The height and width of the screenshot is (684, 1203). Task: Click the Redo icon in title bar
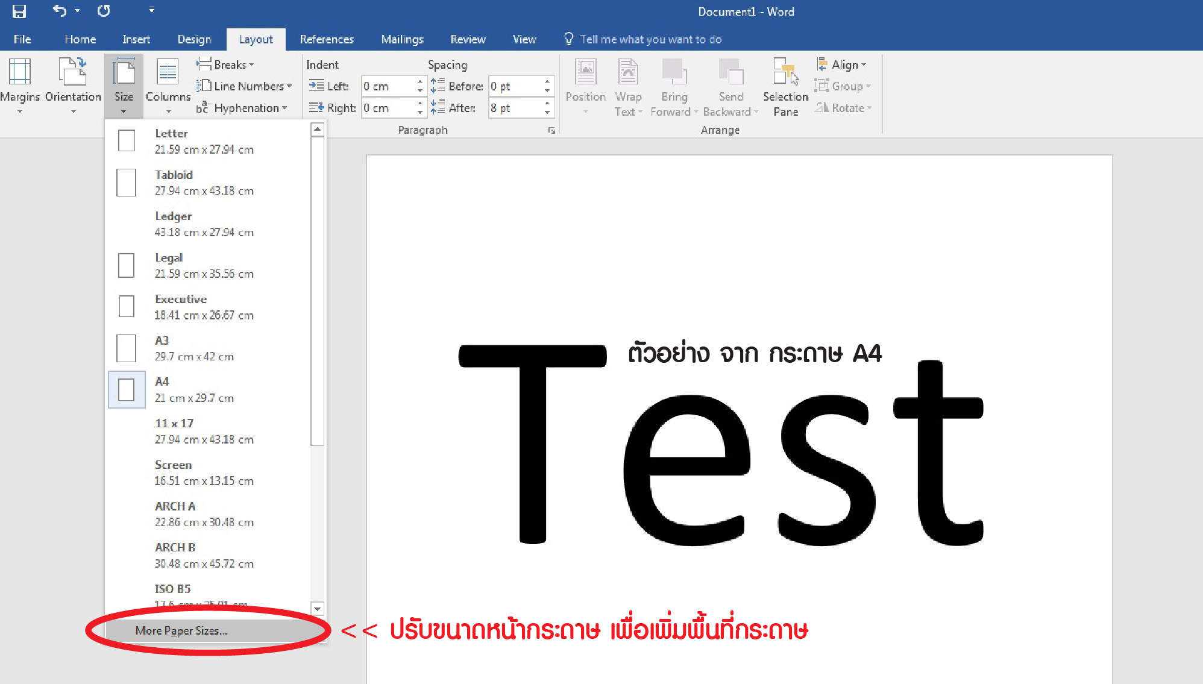(x=104, y=10)
